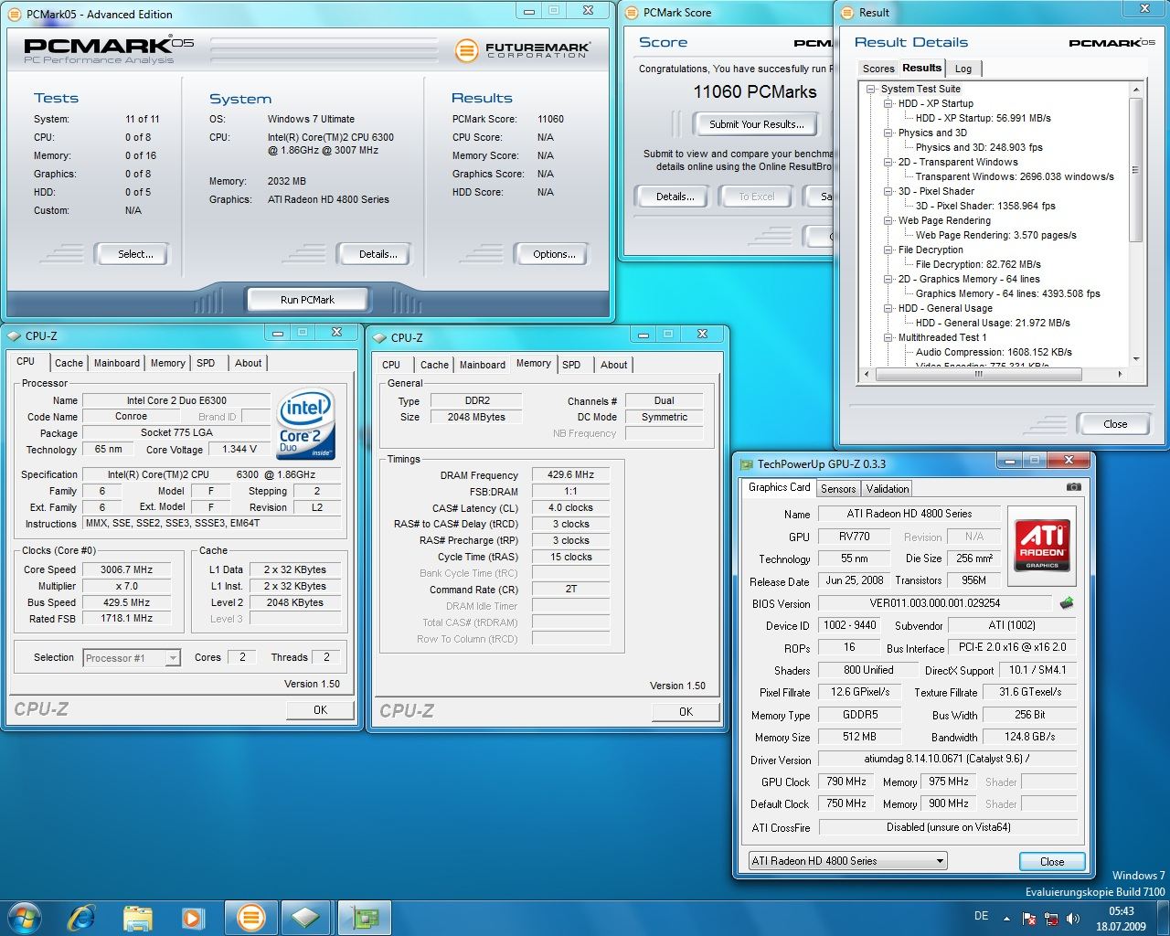Launch Internet Explorer from taskbar
Viewport: 1170px width, 936px height.
coord(81,917)
